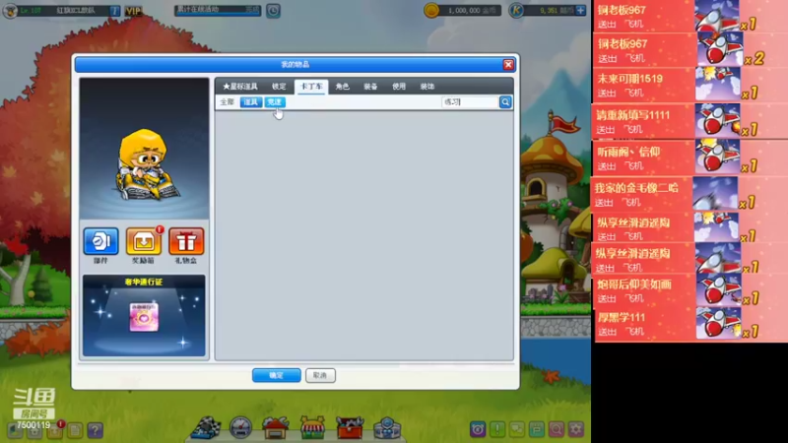Open the 部件 parts icon
788x443 pixels.
[x=101, y=241]
